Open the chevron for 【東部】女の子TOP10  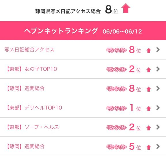[x=158, y=69]
